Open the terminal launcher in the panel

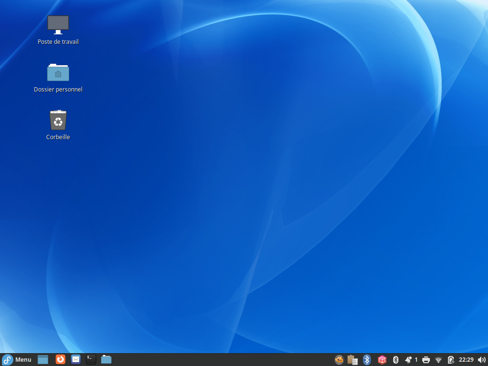point(91,359)
